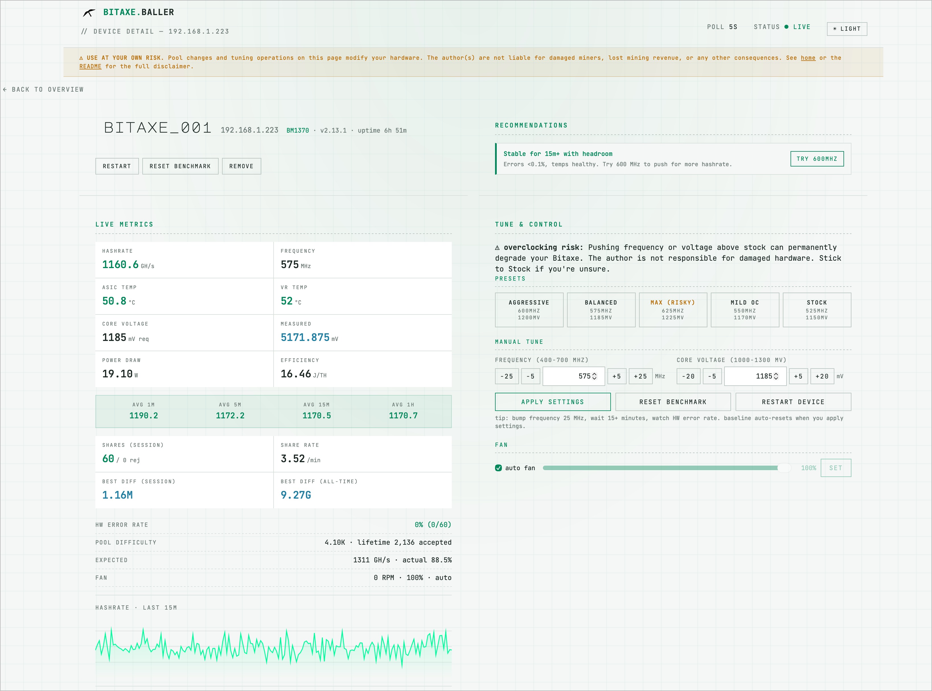Click the AVG 1H value 1170.7
The height and width of the screenshot is (691, 932).
point(403,415)
